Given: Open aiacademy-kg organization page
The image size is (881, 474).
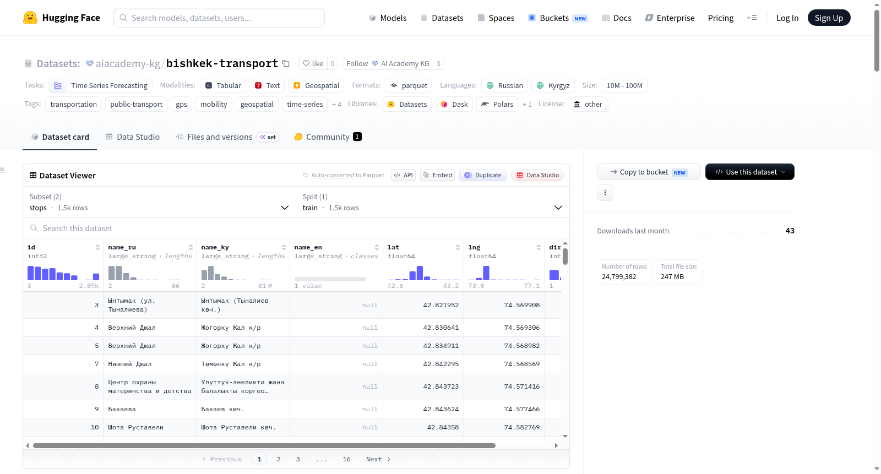Looking at the screenshot, I should (128, 63).
